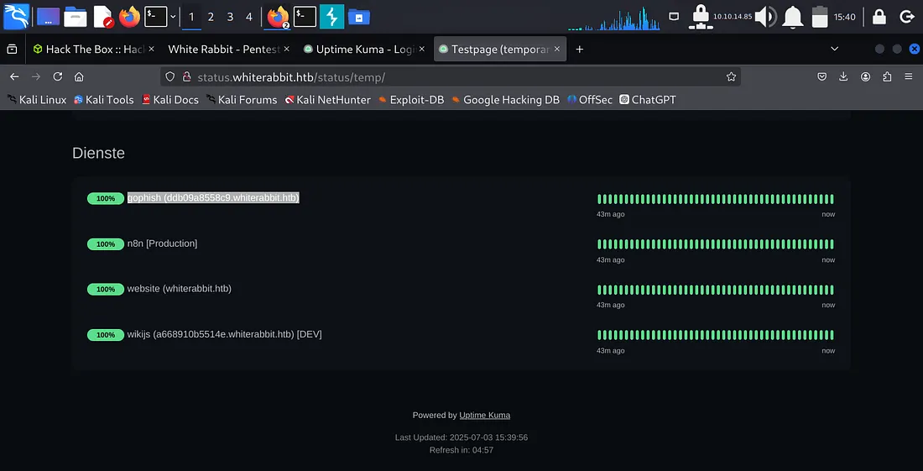This screenshot has height=471, width=923.
Task: Open the blue folder window in the taskbar
Action: point(359,17)
